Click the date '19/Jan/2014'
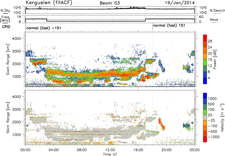The width and height of the screenshot is (225, 156). 180,3
